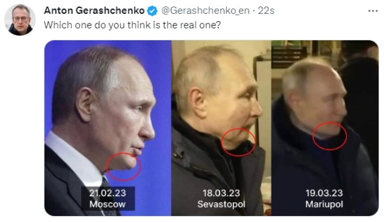Click the 21.02.23 Moscow caption label

coord(108,199)
